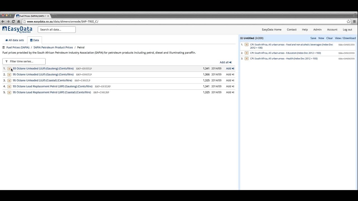Click the EasyData logo
Screen dimensions: 358x201
point(17,30)
